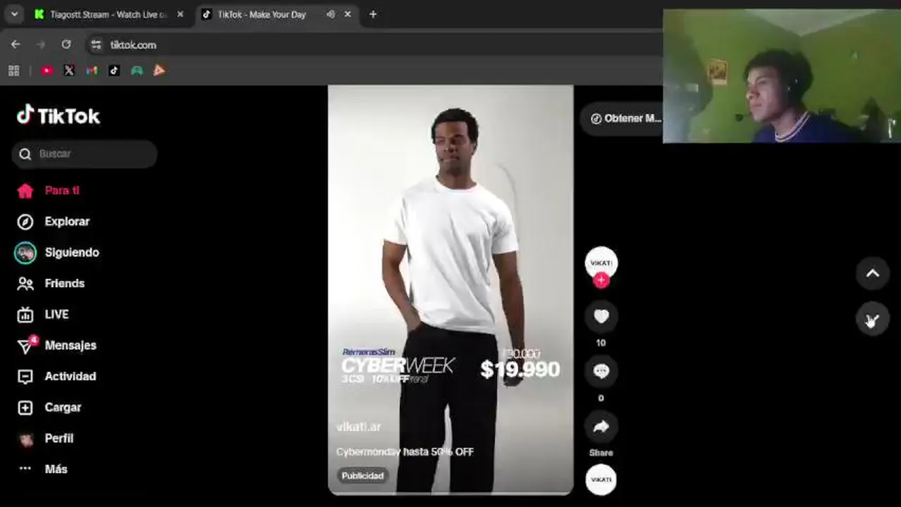Close the Tiagostt Stream tab
This screenshot has width=901, height=507.
click(x=180, y=14)
